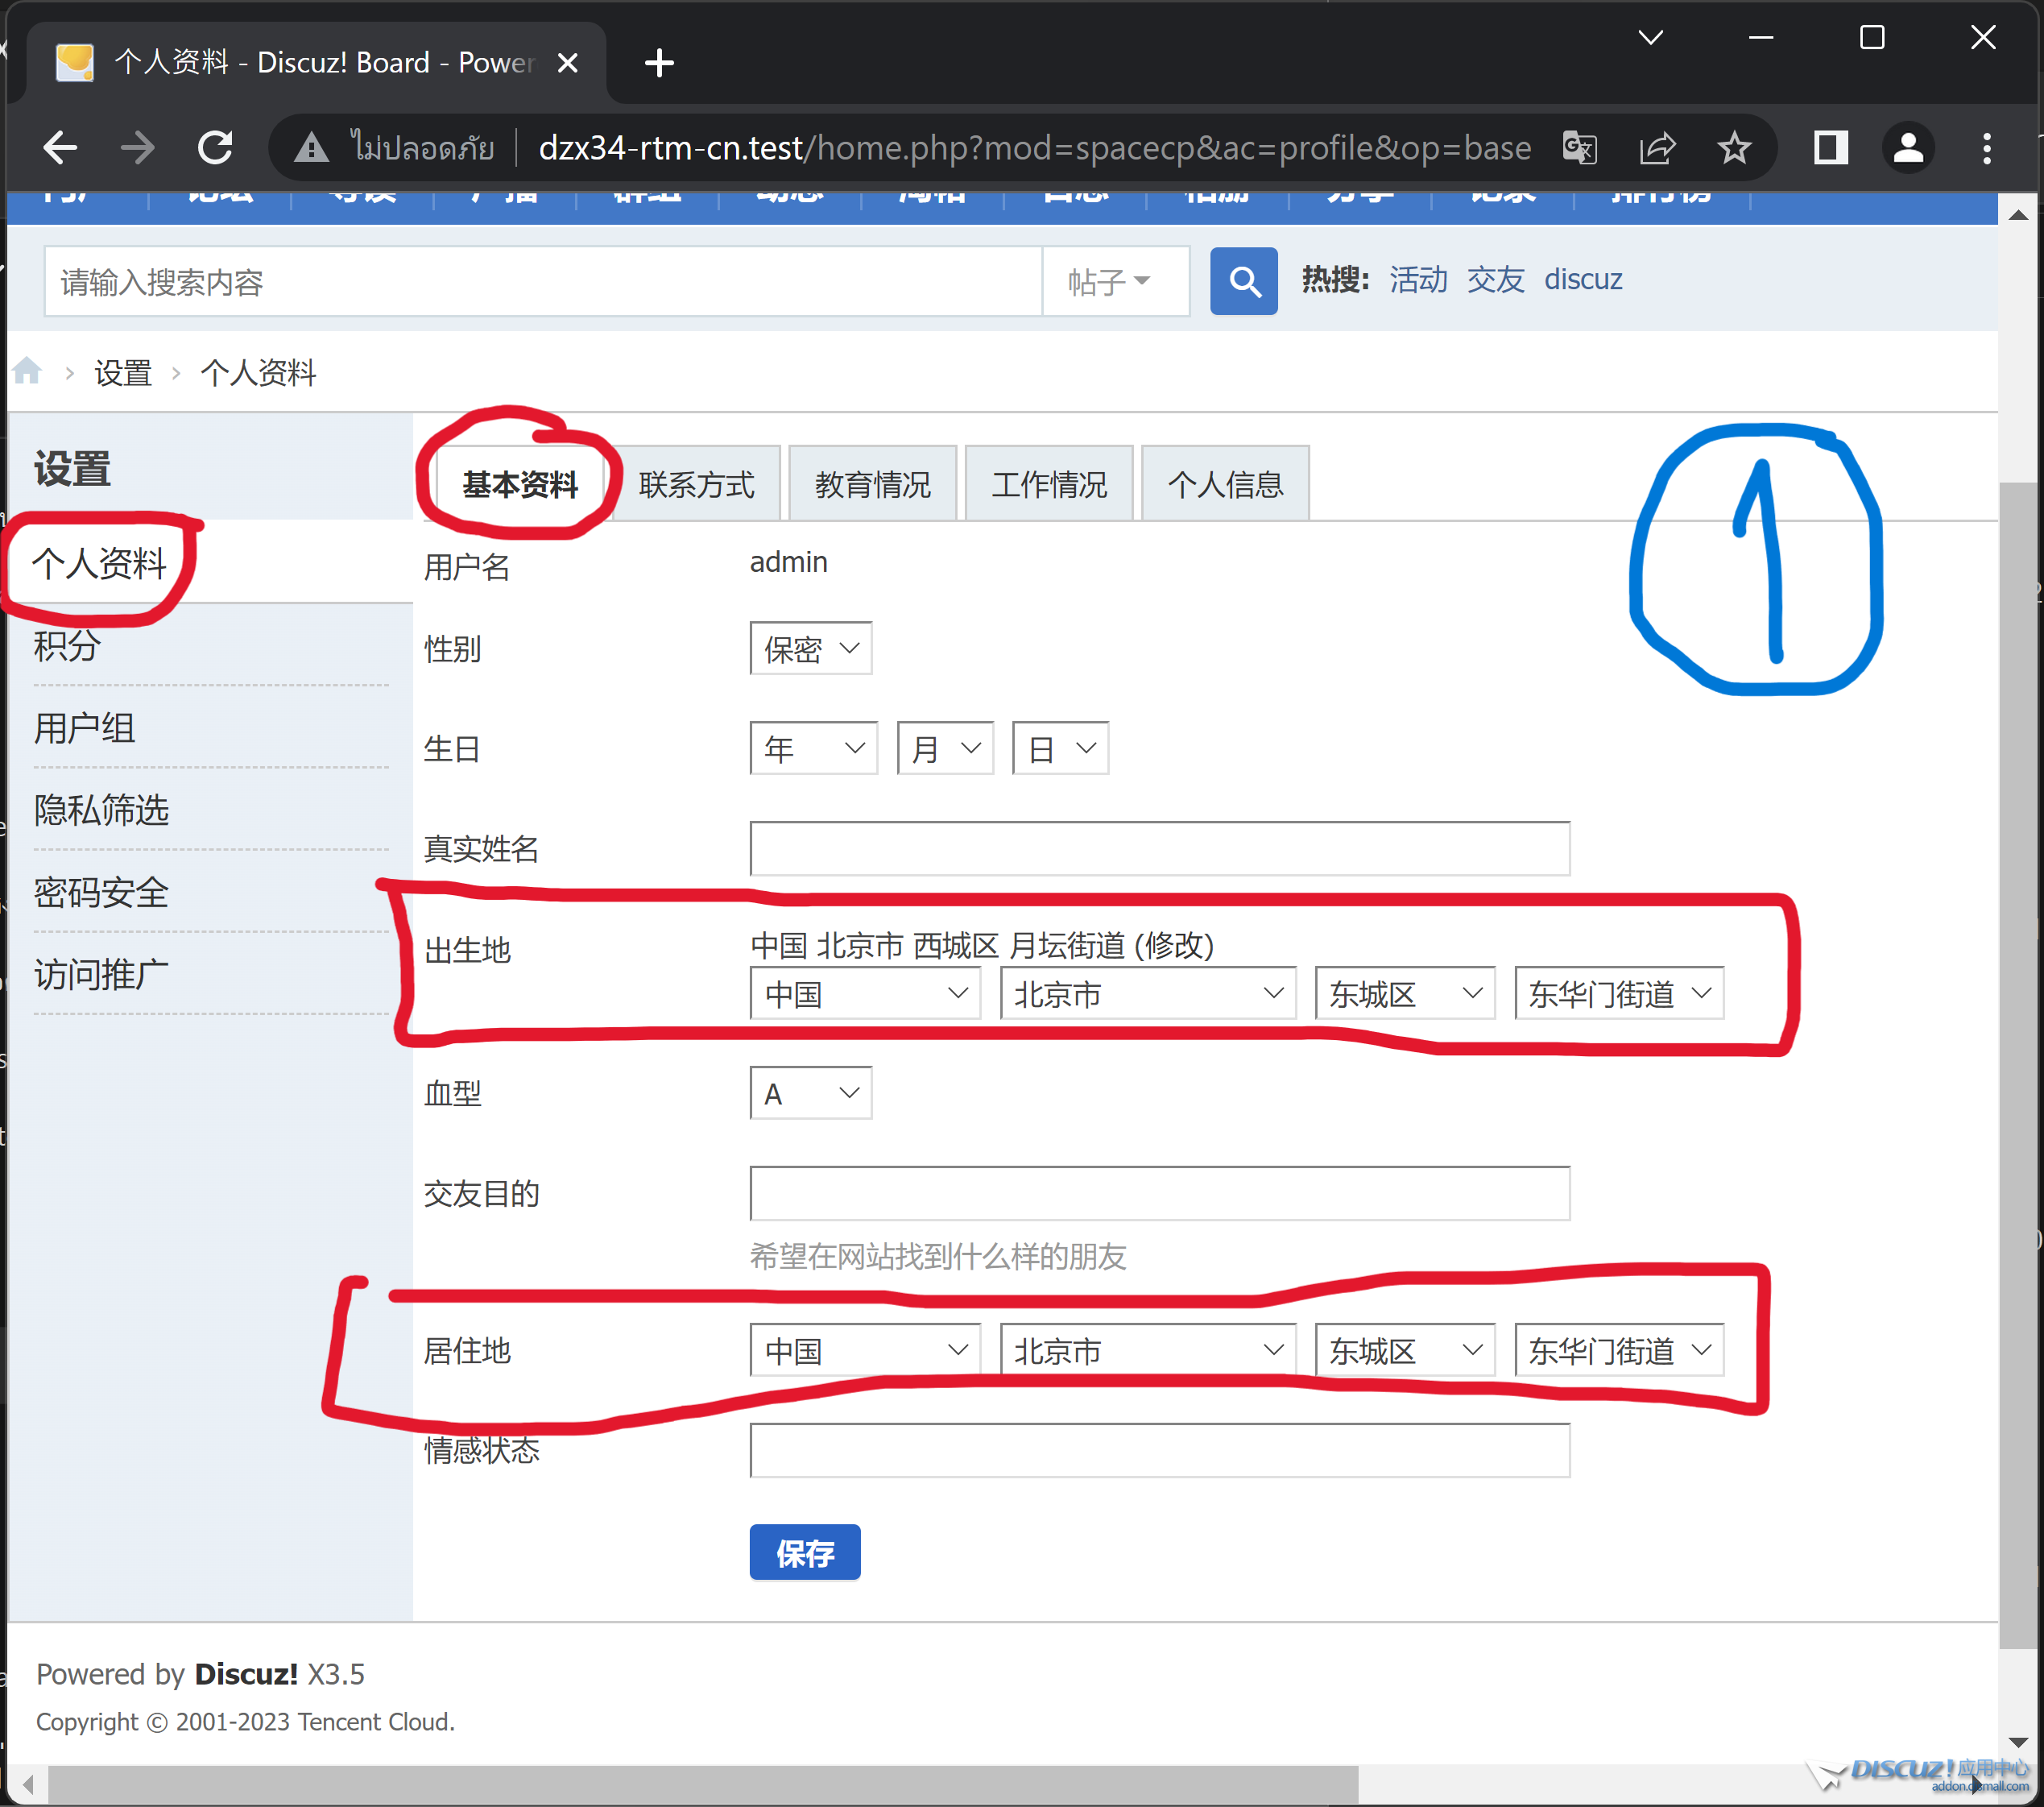The width and height of the screenshot is (2044, 1807).
Task: Open the Google Translate icon in address bar
Action: 1580,148
